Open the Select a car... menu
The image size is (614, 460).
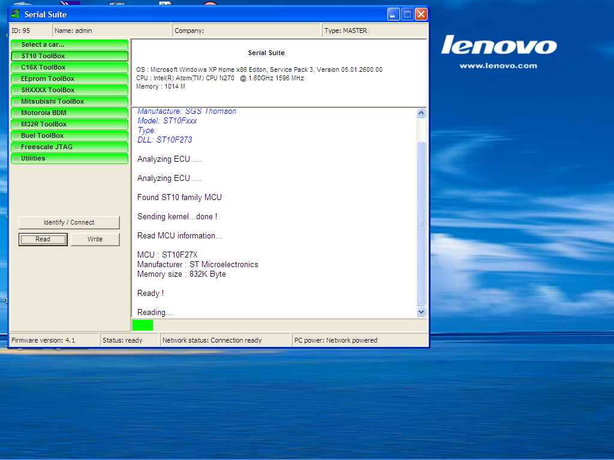pyautogui.click(x=70, y=44)
